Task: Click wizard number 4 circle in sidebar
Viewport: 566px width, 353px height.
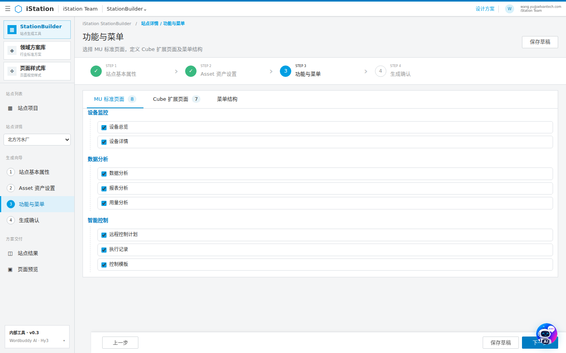Action: point(11,220)
